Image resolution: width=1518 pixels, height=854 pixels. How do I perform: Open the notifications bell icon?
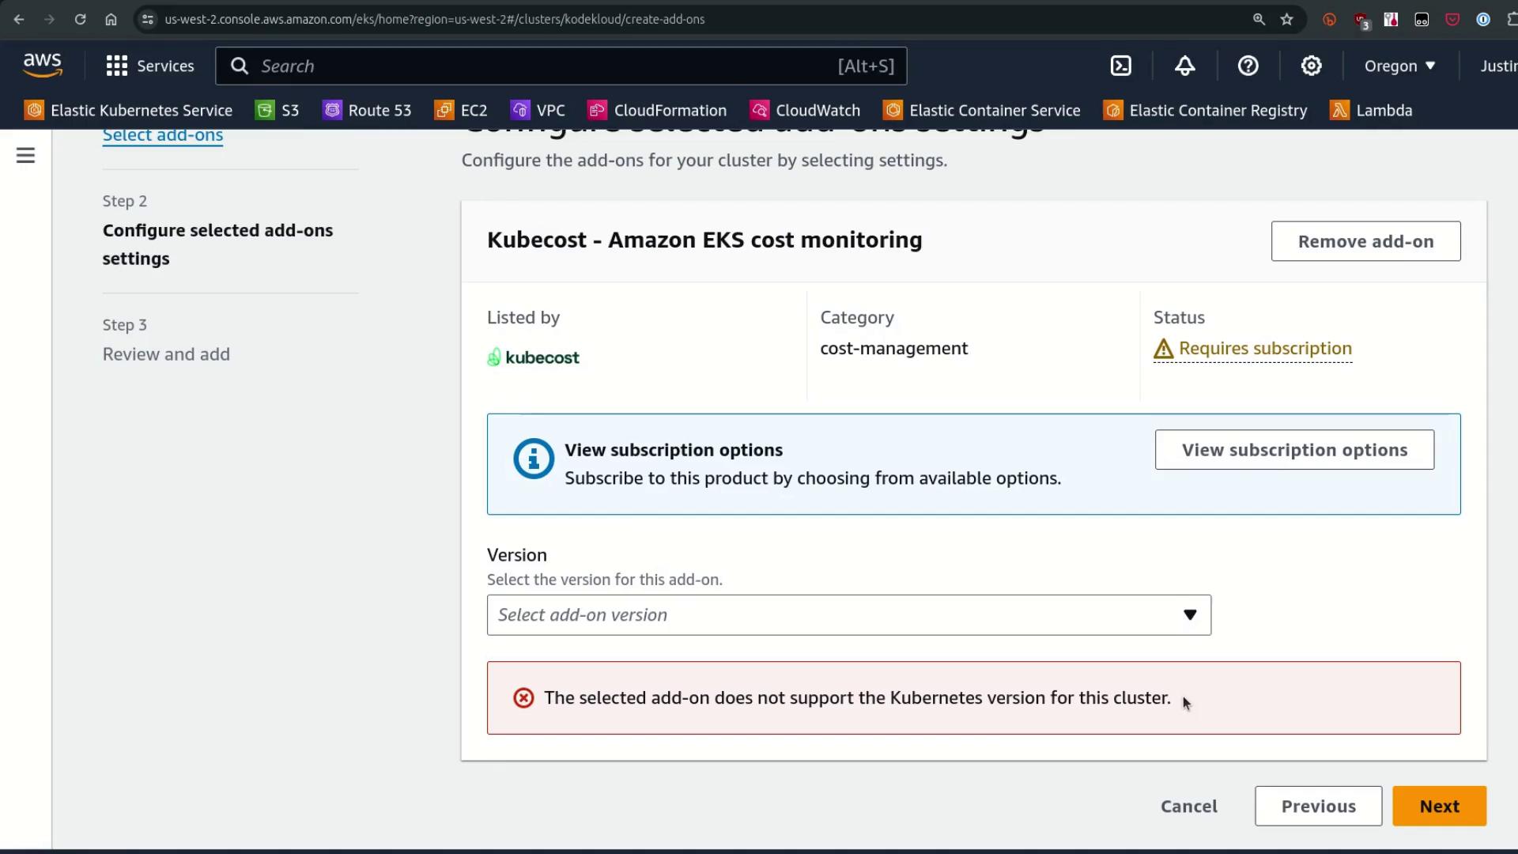click(1184, 66)
